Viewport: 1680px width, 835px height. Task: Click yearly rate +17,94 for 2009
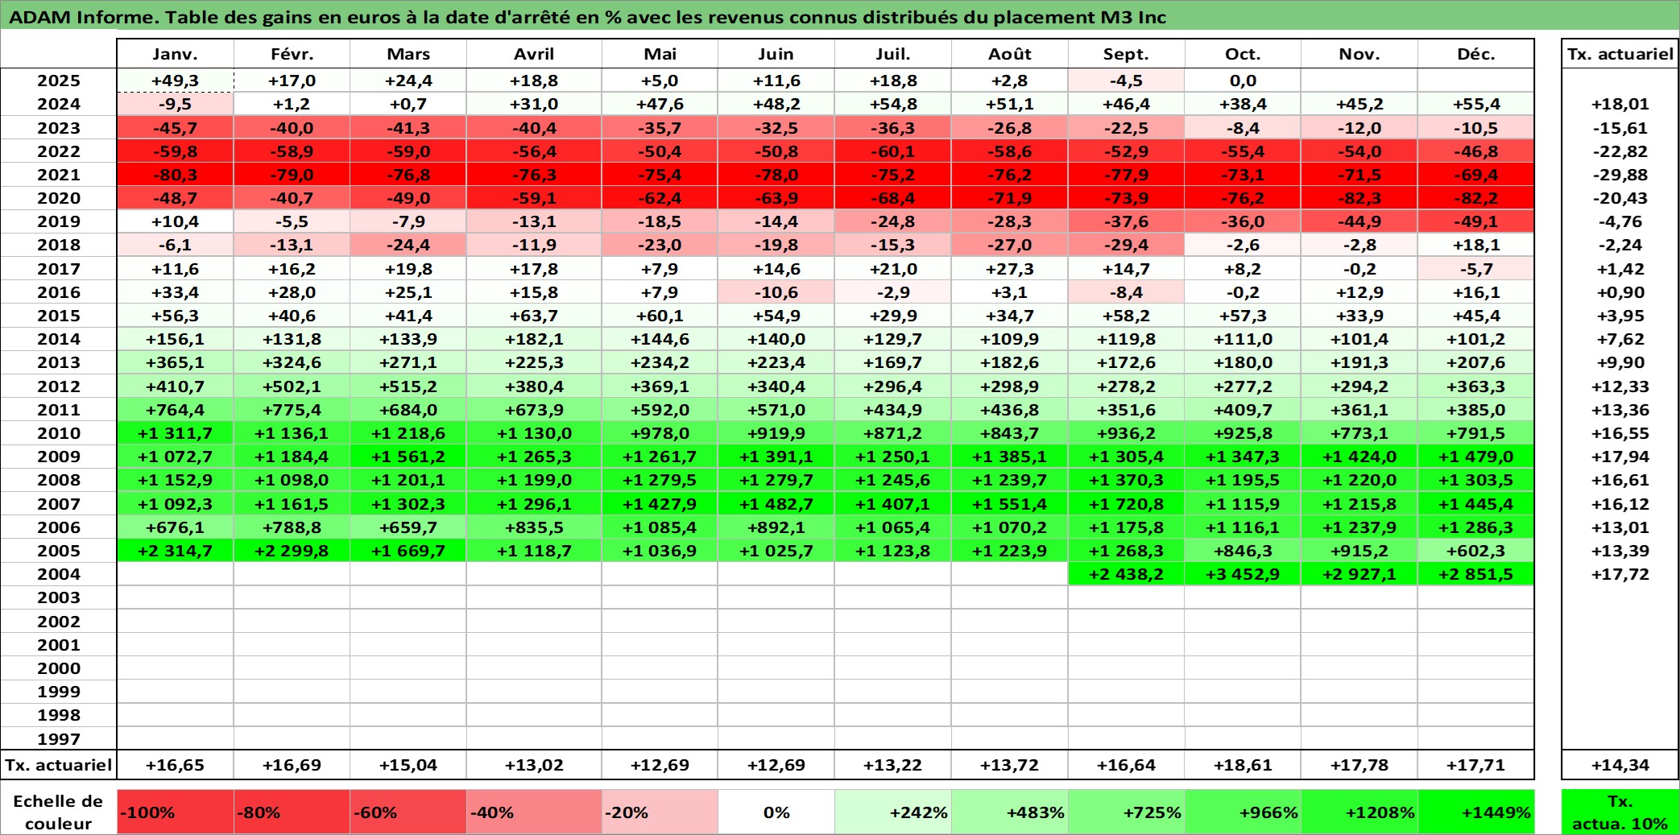pyautogui.click(x=1620, y=457)
